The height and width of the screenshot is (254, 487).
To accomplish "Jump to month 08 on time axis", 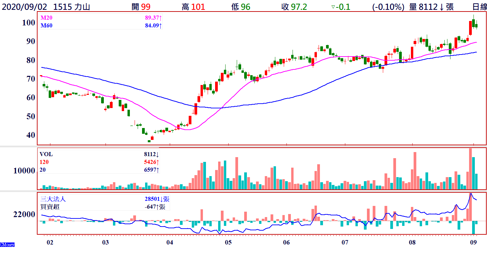I will point(412,242).
